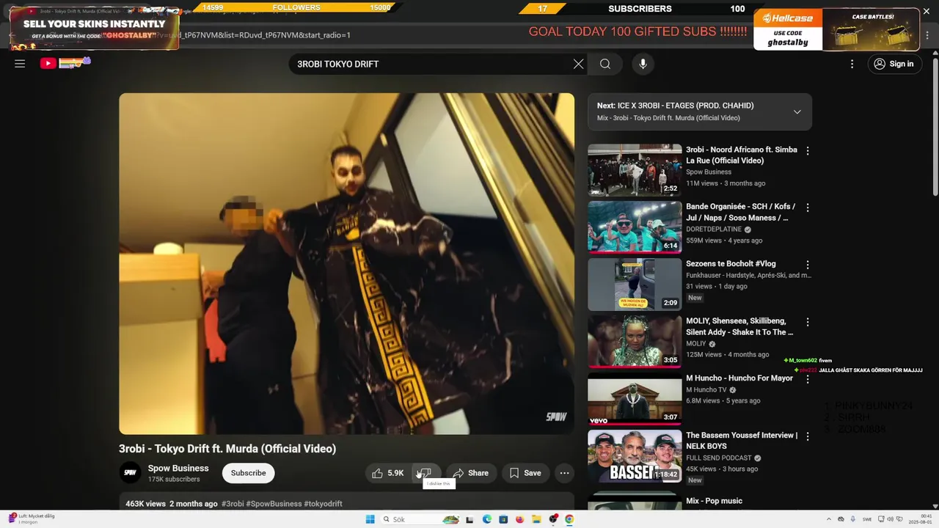Open the Spow Business channel name link
This screenshot has width=939, height=528.
(x=178, y=468)
